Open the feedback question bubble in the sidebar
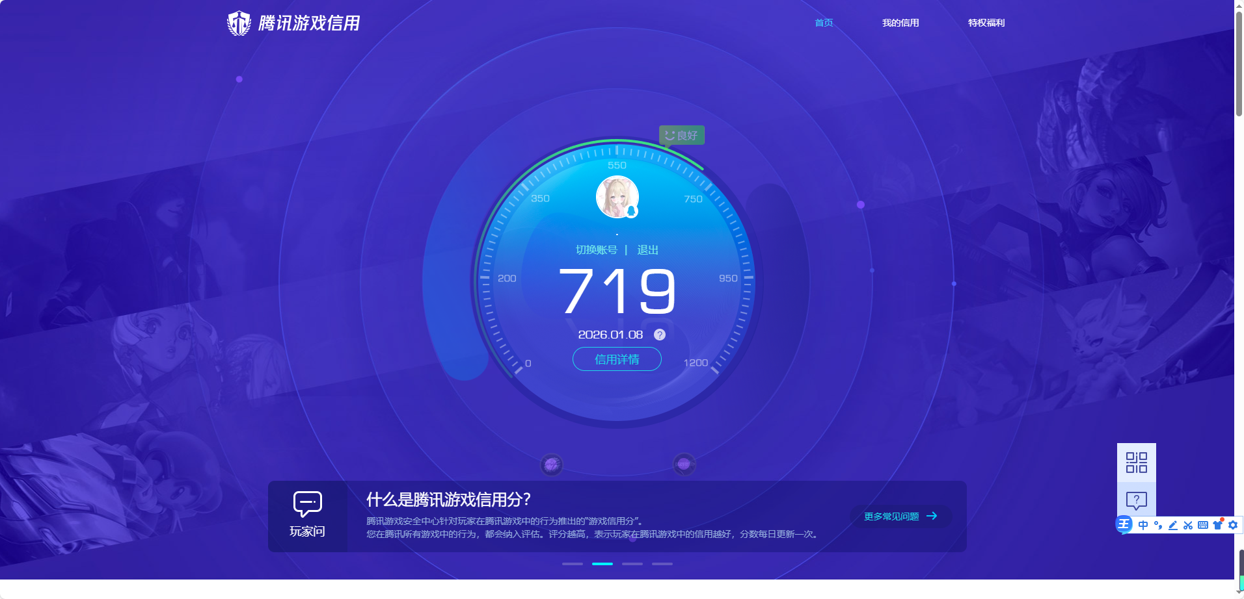Screen dimensions: 1244x599 (1137, 499)
